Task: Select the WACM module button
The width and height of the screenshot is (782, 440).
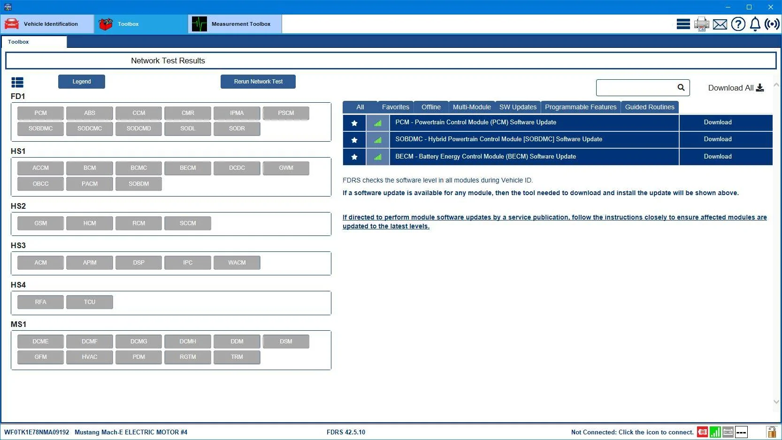Action: click(237, 263)
